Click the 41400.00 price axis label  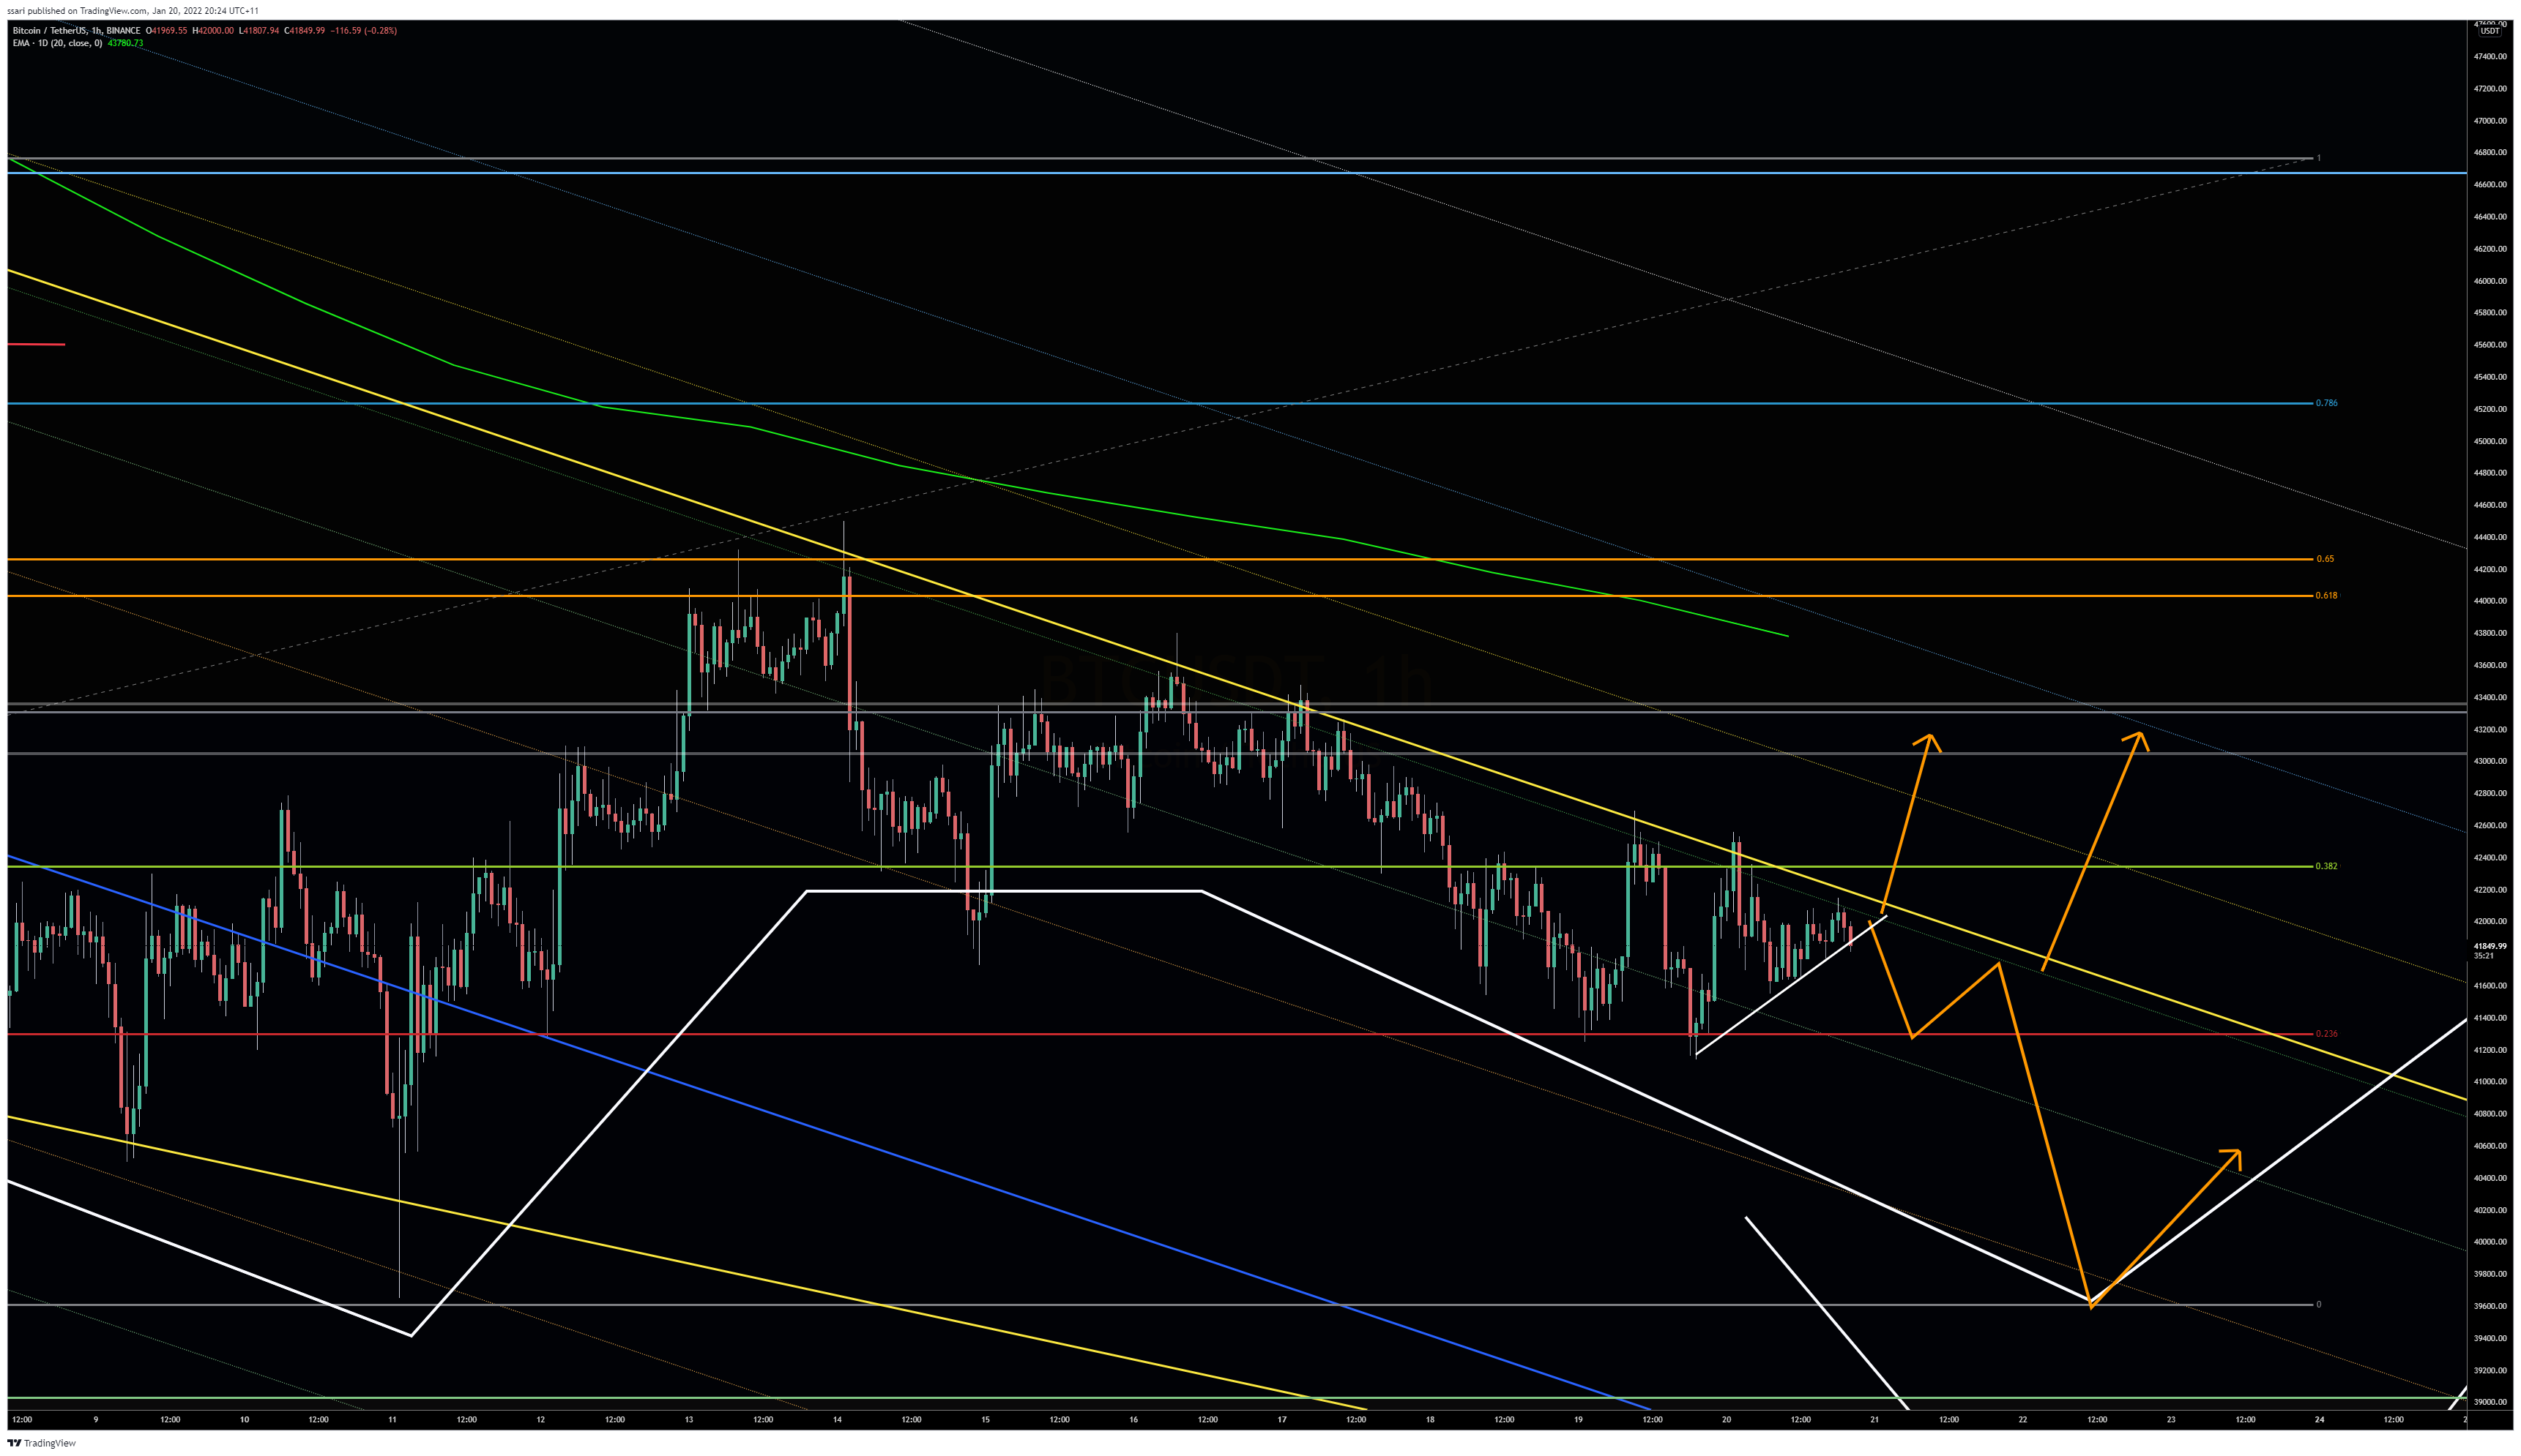pyautogui.click(x=2490, y=1017)
